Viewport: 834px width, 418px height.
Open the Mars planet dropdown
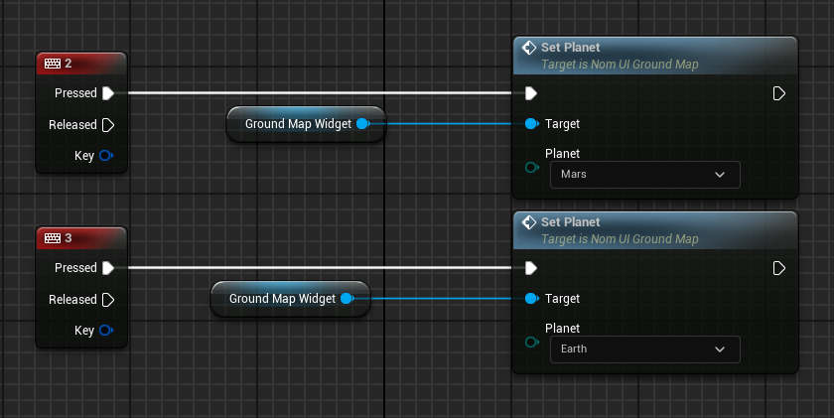tap(644, 175)
